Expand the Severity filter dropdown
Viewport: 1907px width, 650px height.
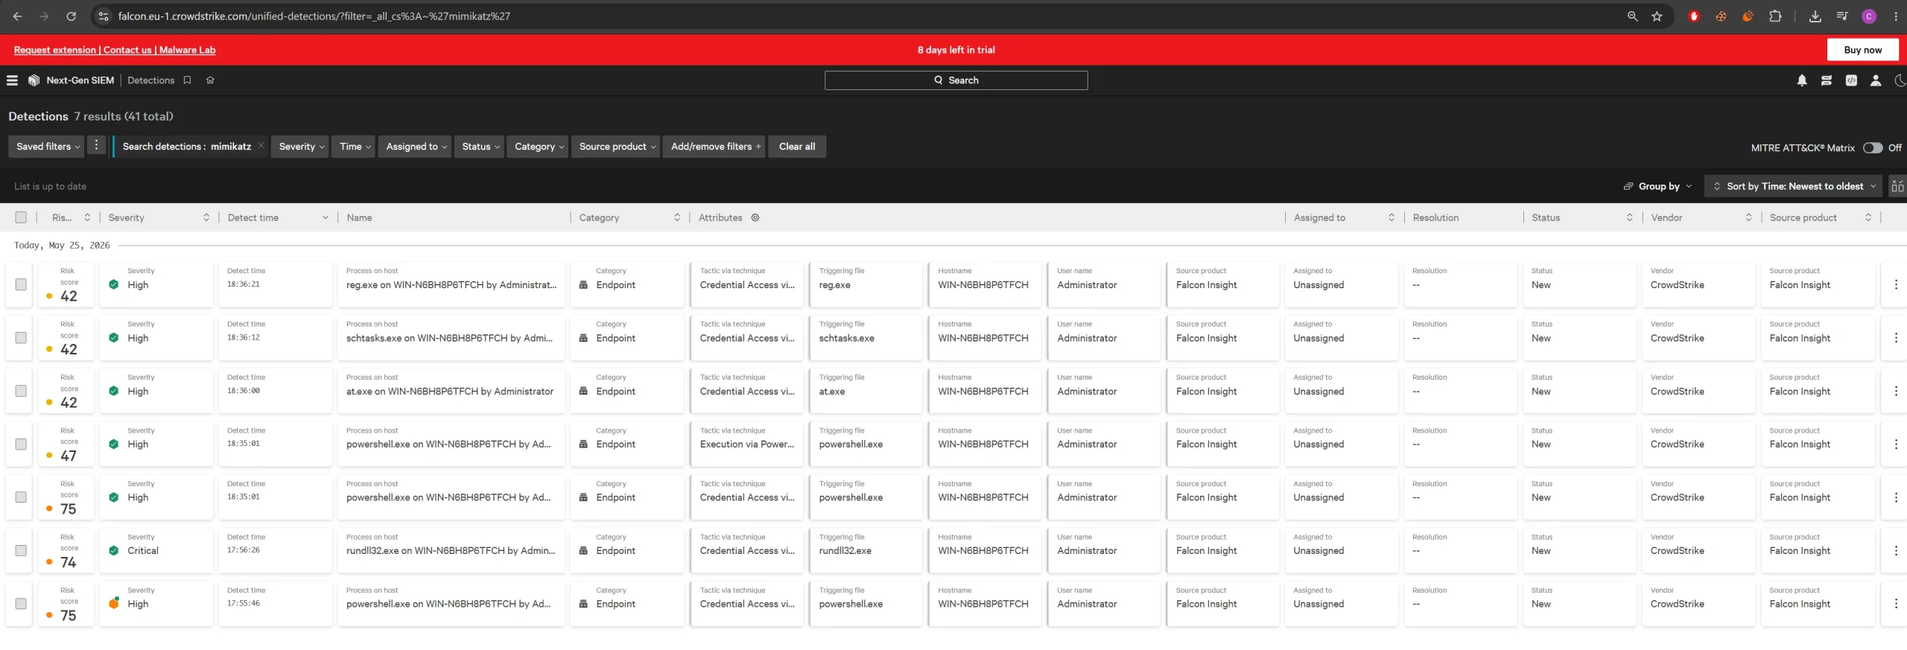tap(300, 146)
